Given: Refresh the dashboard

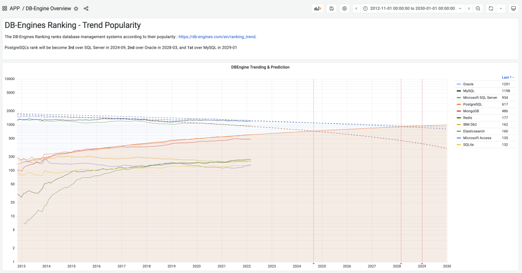Looking at the screenshot, I should click(x=491, y=9).
